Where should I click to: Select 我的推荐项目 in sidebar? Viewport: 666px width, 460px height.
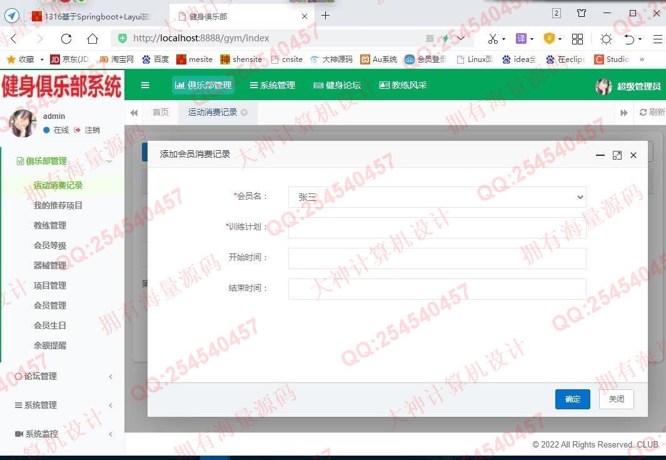(x=58, y=205)
